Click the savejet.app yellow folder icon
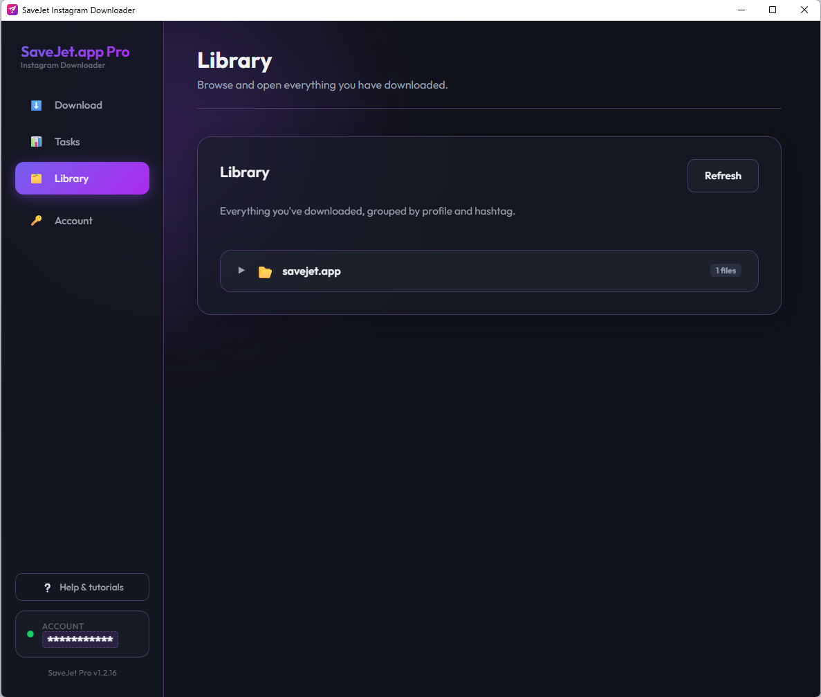821x697 pixels. click(x=265, y=271)
